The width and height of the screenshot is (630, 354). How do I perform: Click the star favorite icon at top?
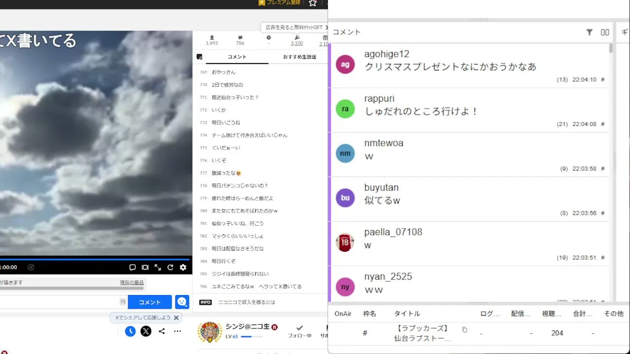coord(313,3)
